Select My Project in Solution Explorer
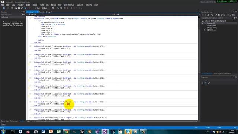Image resolution: width=238 pixels, height=134 pixels. pyautogui.click(x=213, y=25)
